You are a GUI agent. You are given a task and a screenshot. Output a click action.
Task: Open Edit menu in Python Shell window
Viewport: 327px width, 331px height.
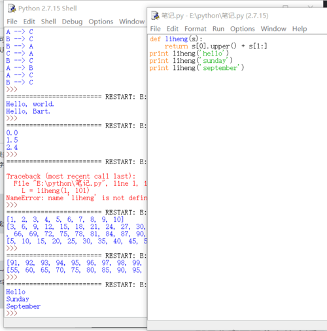coord(29,22)
